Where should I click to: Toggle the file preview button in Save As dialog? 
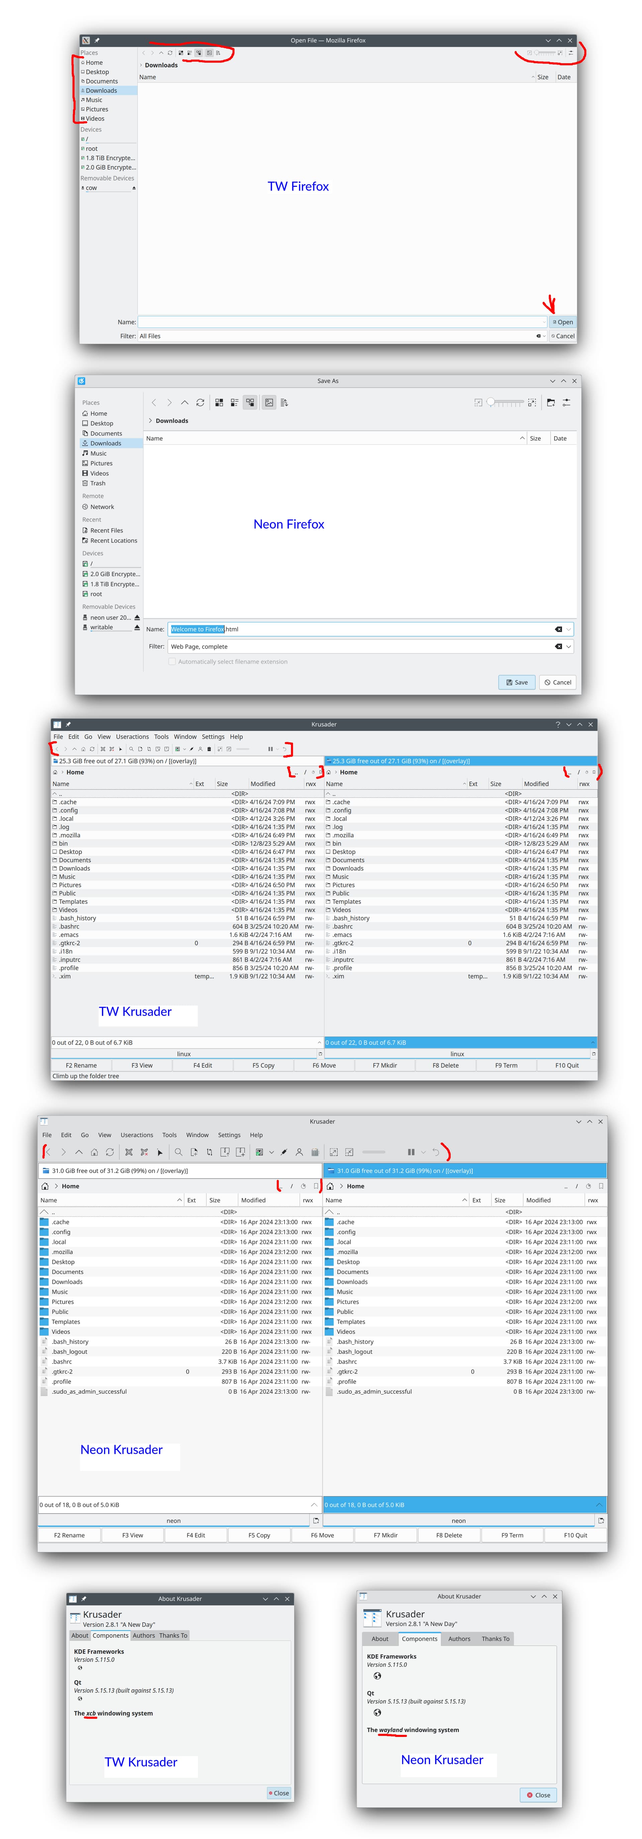(269, 403)
